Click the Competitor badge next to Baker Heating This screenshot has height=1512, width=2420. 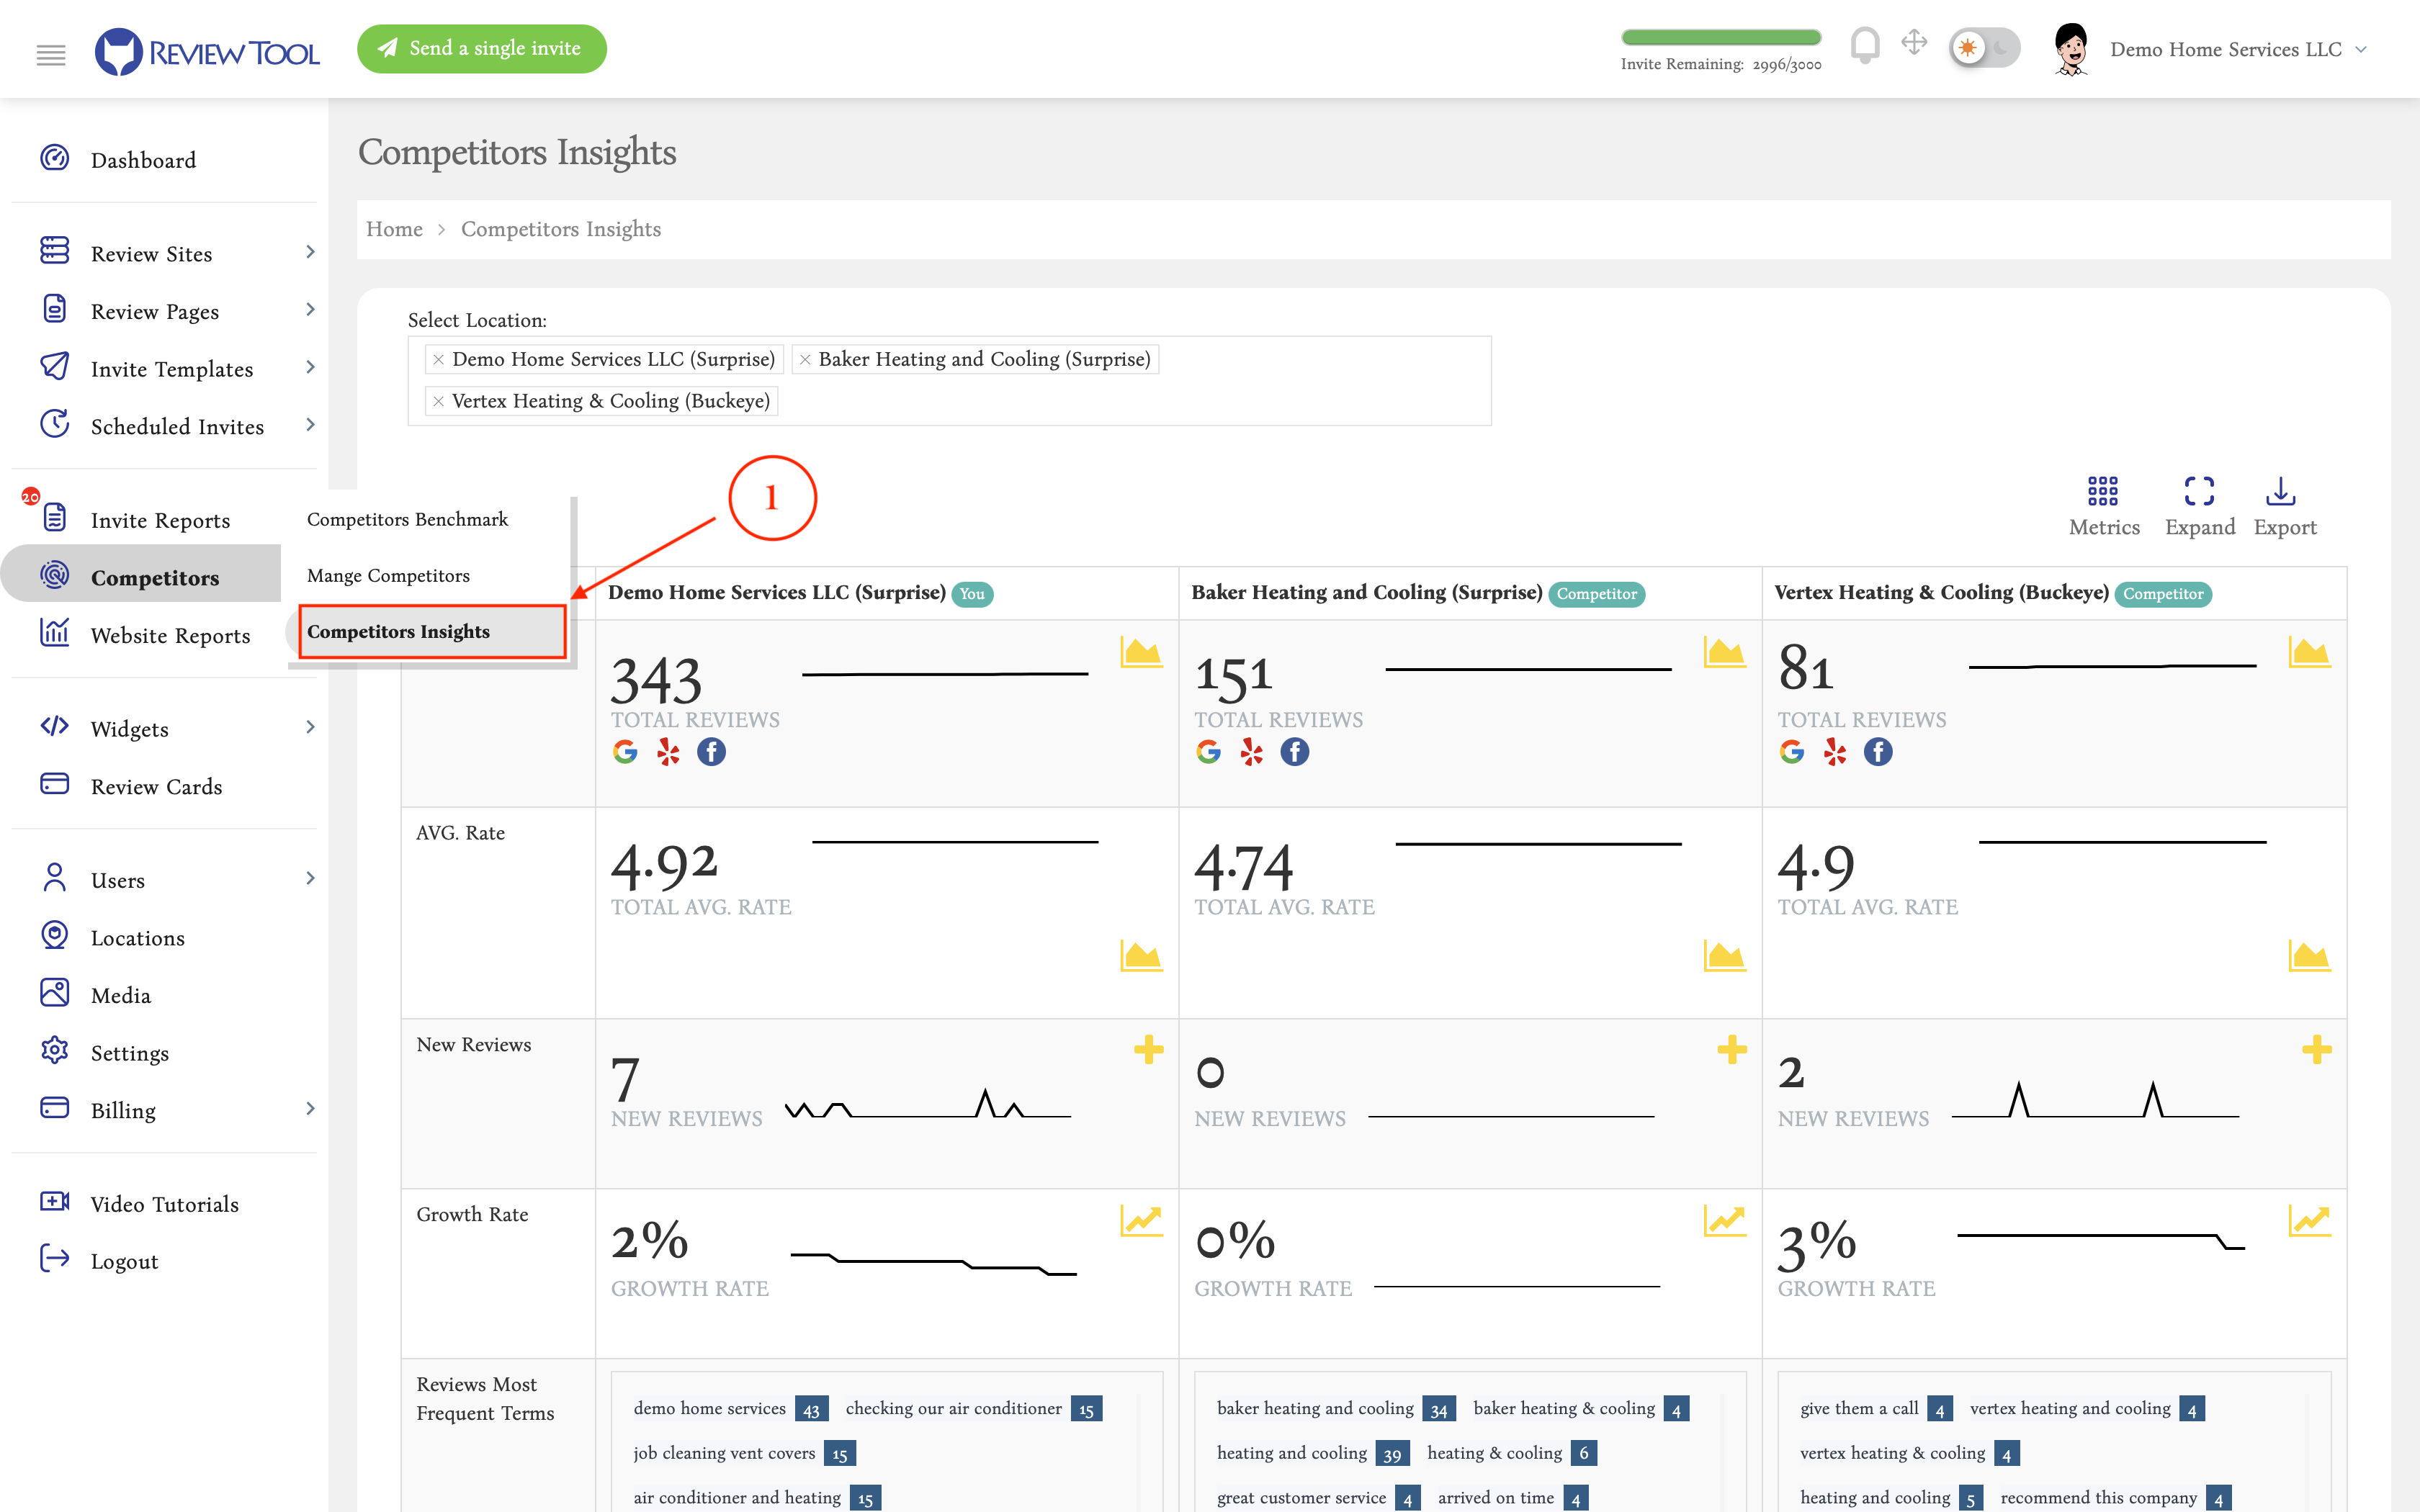click(1596, 594)
